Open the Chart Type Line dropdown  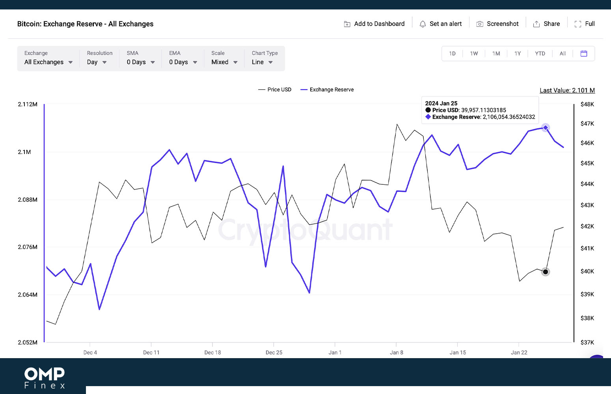(x=265, y=58)
